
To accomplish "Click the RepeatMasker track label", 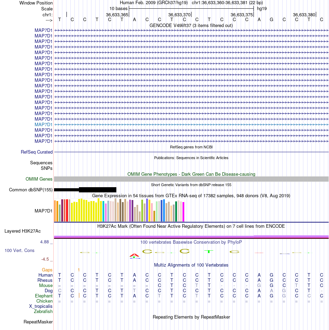I will 38,322.
